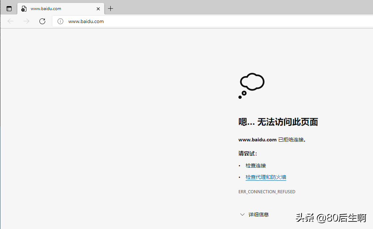The height and width of the screenshot is (229, 373).
Task: Navigate back using the back arrow
Action: coord(10,21)
